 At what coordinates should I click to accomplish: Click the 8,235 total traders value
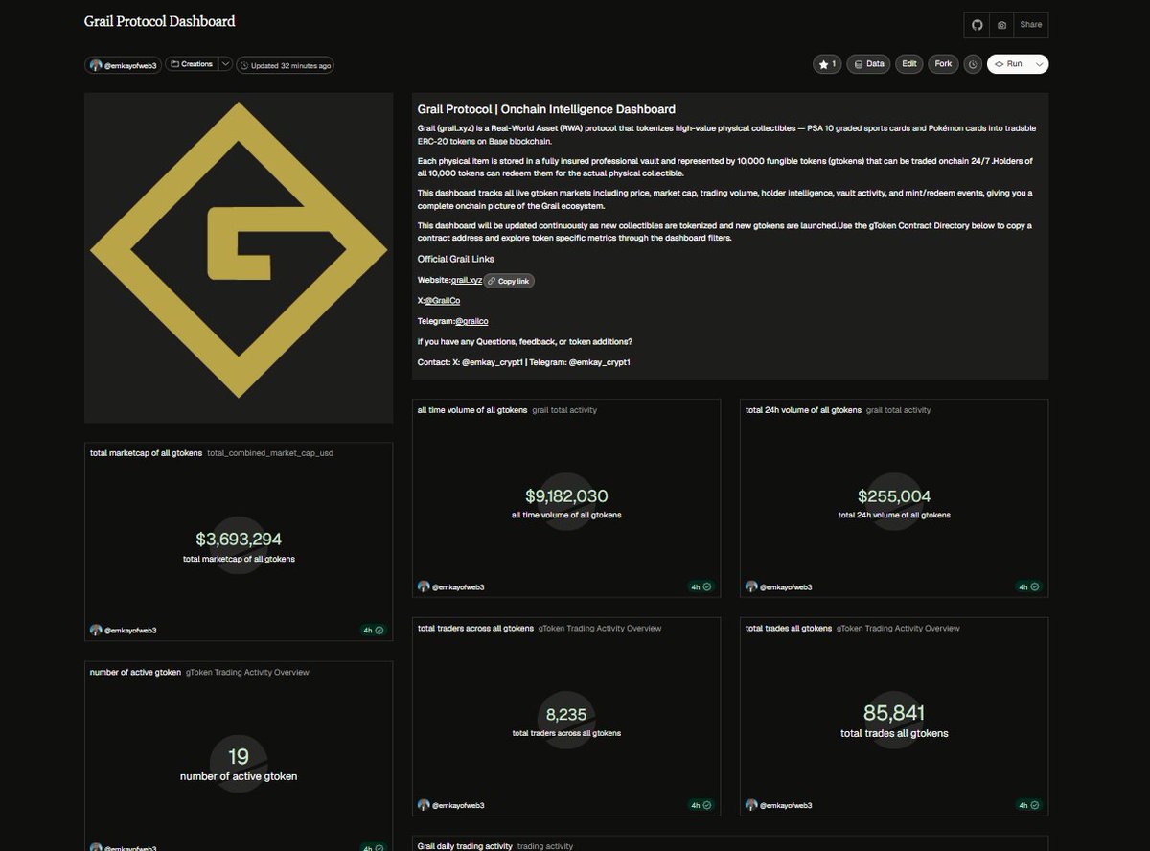click(566, 715)
